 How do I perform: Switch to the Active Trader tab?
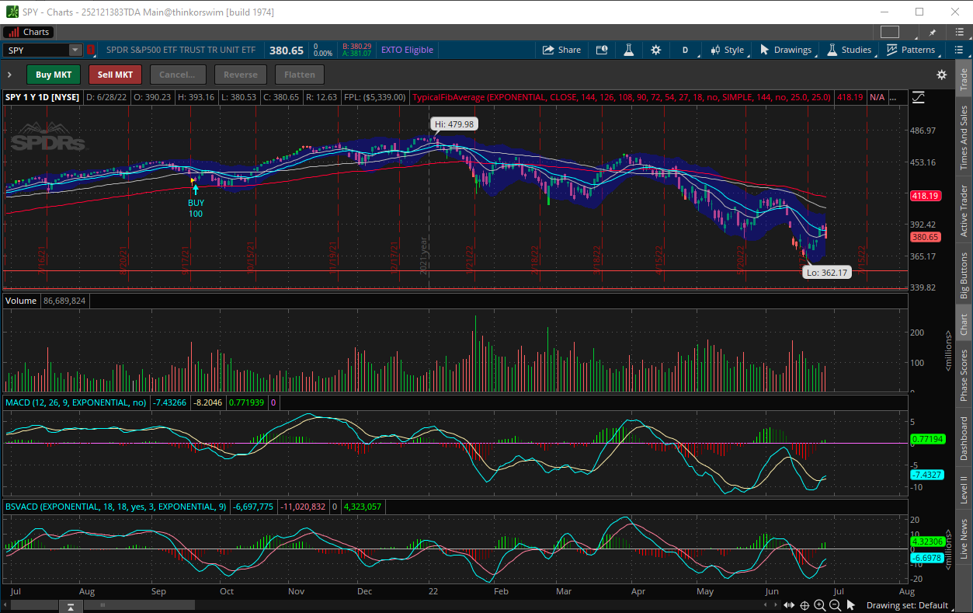(964, 211)
